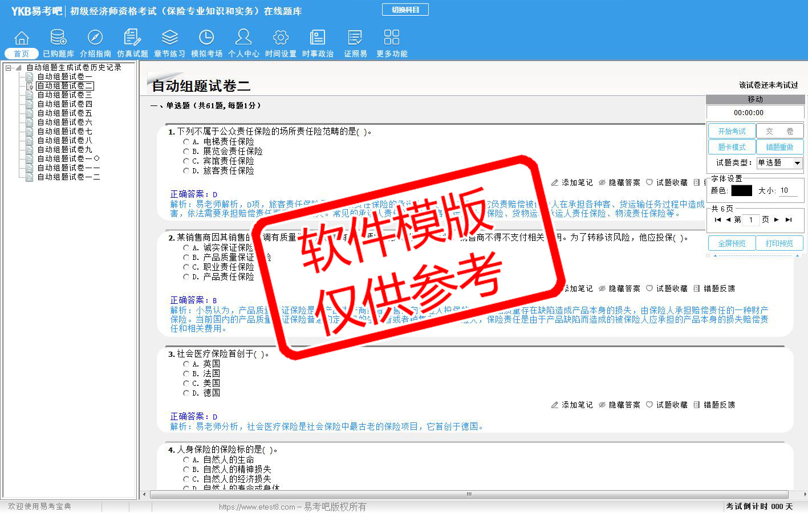Open 已购题库 purchased question bank icon
The height and width of the screenshot is (513, 808).
pyautogui.click(x=58, y=38)
